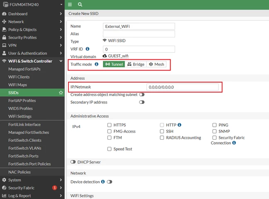Select Mesh traffic mode button

157,64
